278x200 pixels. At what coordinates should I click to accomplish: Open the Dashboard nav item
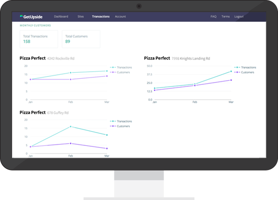click(61, 17)
